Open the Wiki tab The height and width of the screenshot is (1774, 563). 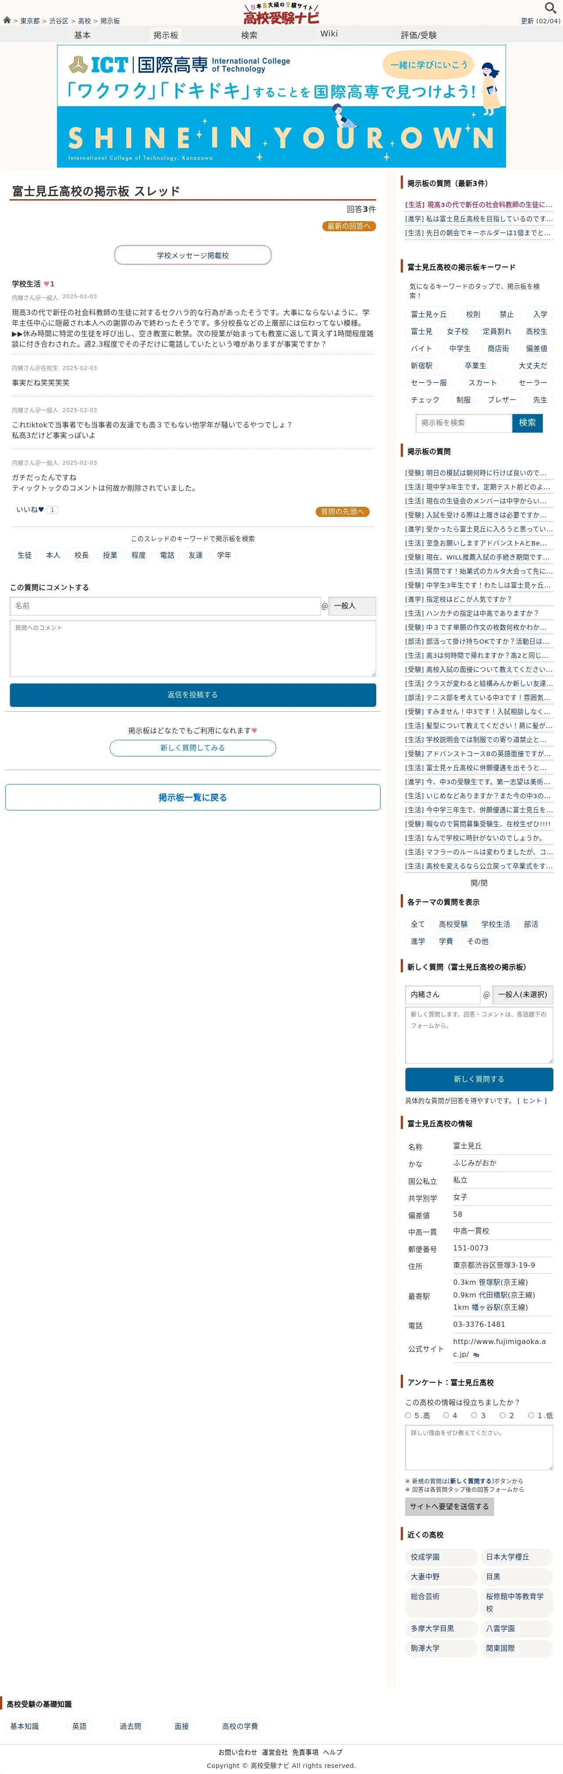[x=329, y=34]
